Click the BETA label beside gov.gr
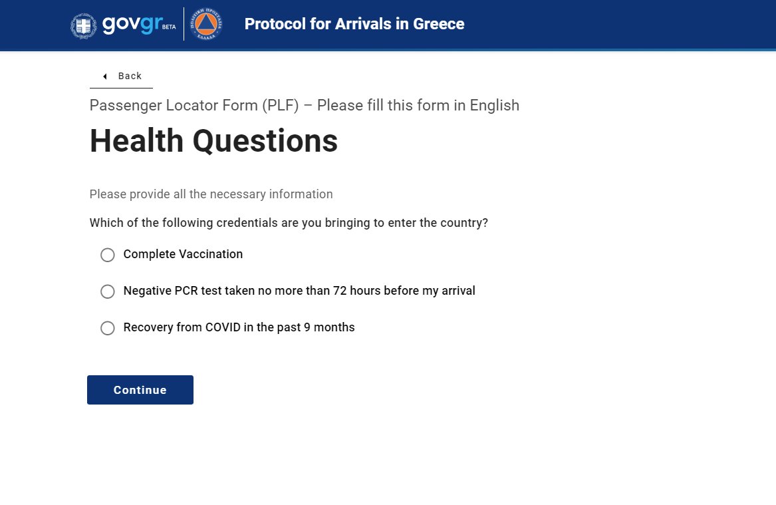Screen dimensions: 776x505 [169, 27]
